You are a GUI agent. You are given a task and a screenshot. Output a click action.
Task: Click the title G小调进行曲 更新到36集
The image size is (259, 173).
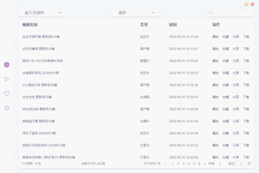(40, 85)
